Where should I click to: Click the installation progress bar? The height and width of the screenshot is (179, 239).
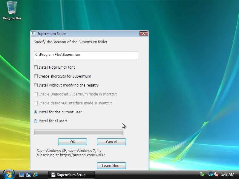[x=79, y=132]
